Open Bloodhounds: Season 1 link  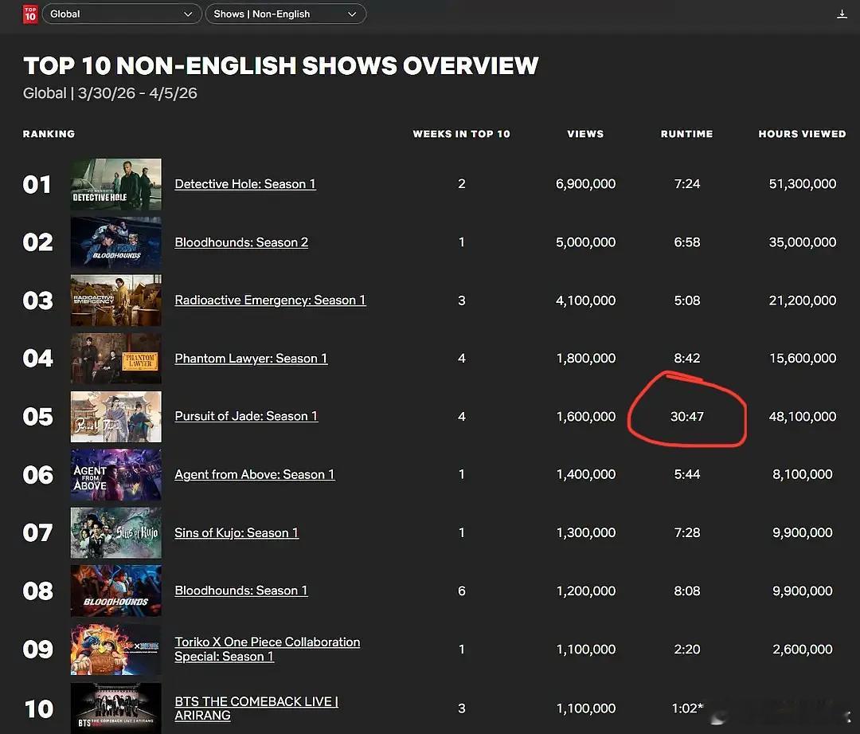coord(240,591)
